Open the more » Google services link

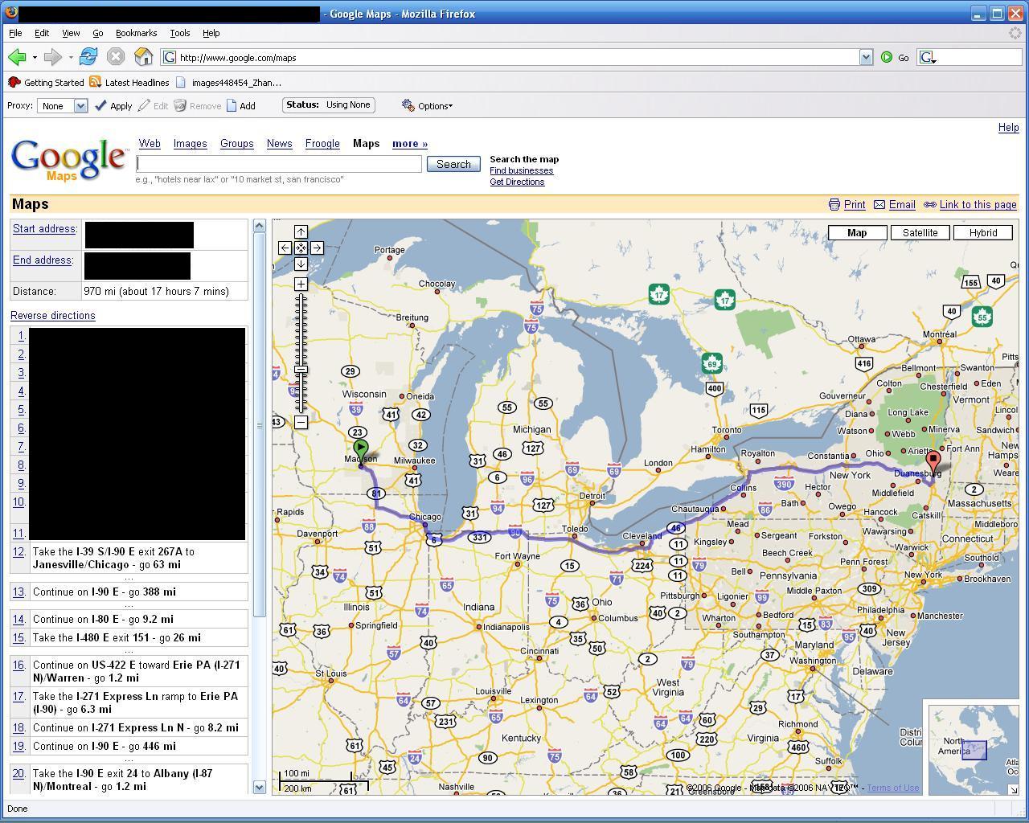pyautogui.click(x=410, y=143)
